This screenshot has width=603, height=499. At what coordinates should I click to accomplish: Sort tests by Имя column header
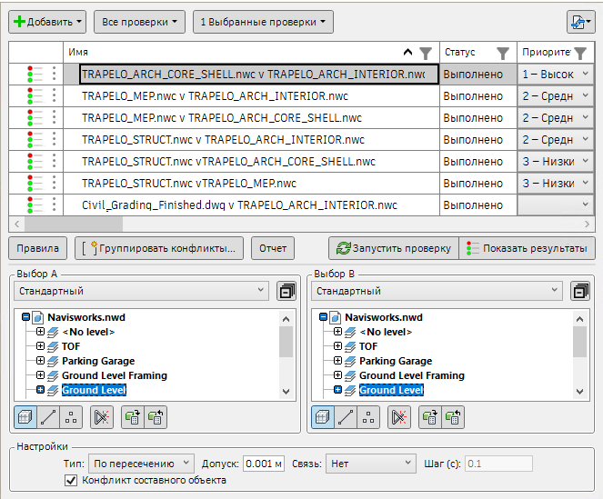78,53
